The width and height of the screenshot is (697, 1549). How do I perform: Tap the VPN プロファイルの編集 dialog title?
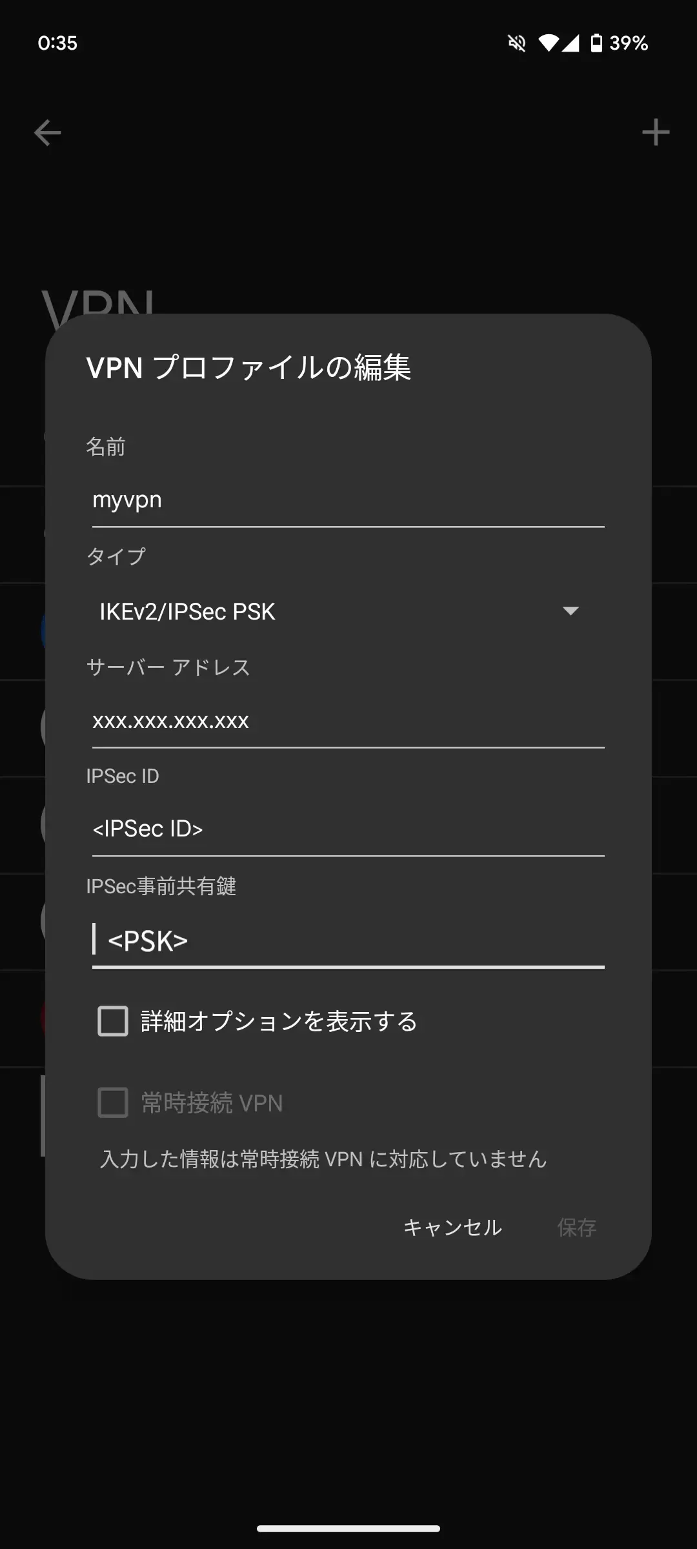coord(249,368)
